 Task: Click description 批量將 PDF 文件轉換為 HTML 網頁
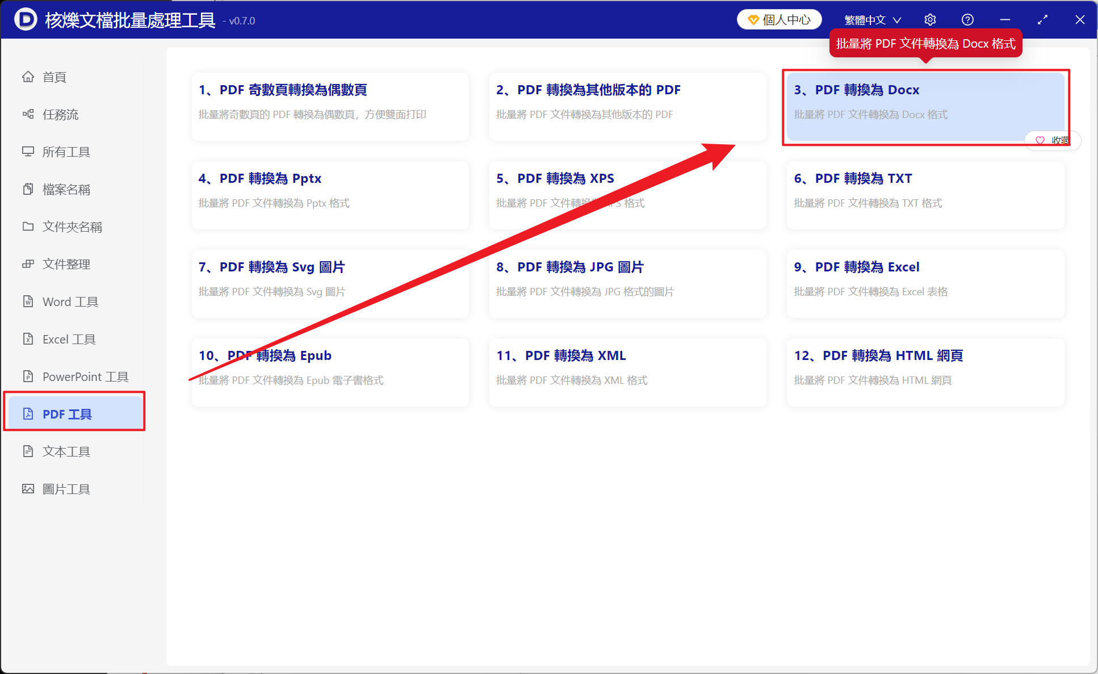pos(873,380)
